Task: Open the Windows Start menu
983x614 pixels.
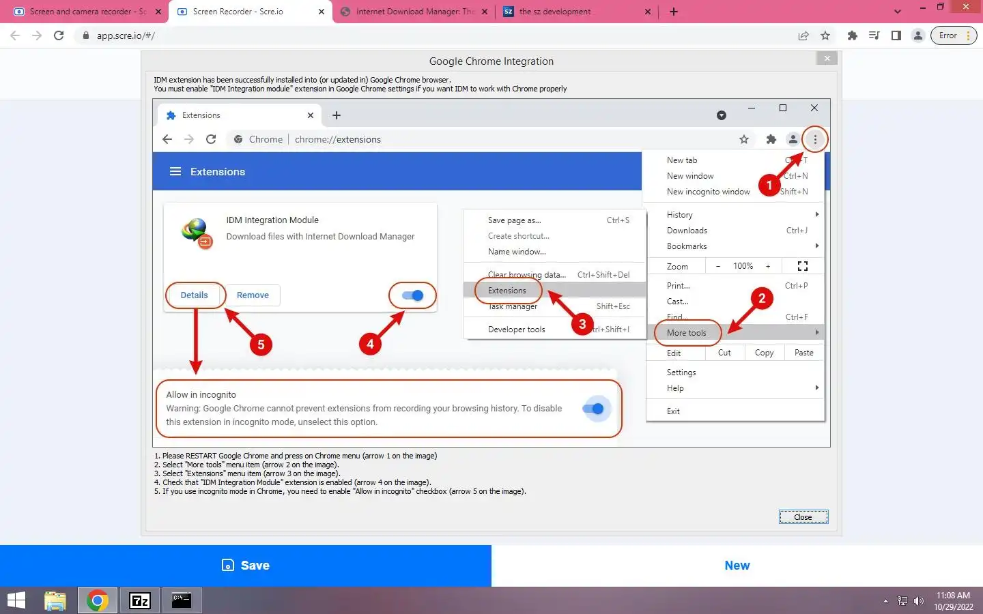Action: (16, 601)
